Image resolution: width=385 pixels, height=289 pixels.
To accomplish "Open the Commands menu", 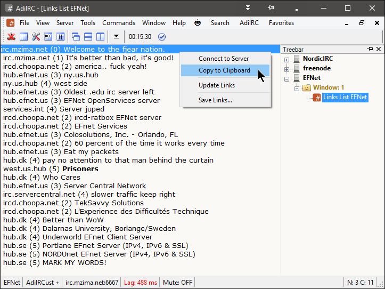I will point(119,23).
